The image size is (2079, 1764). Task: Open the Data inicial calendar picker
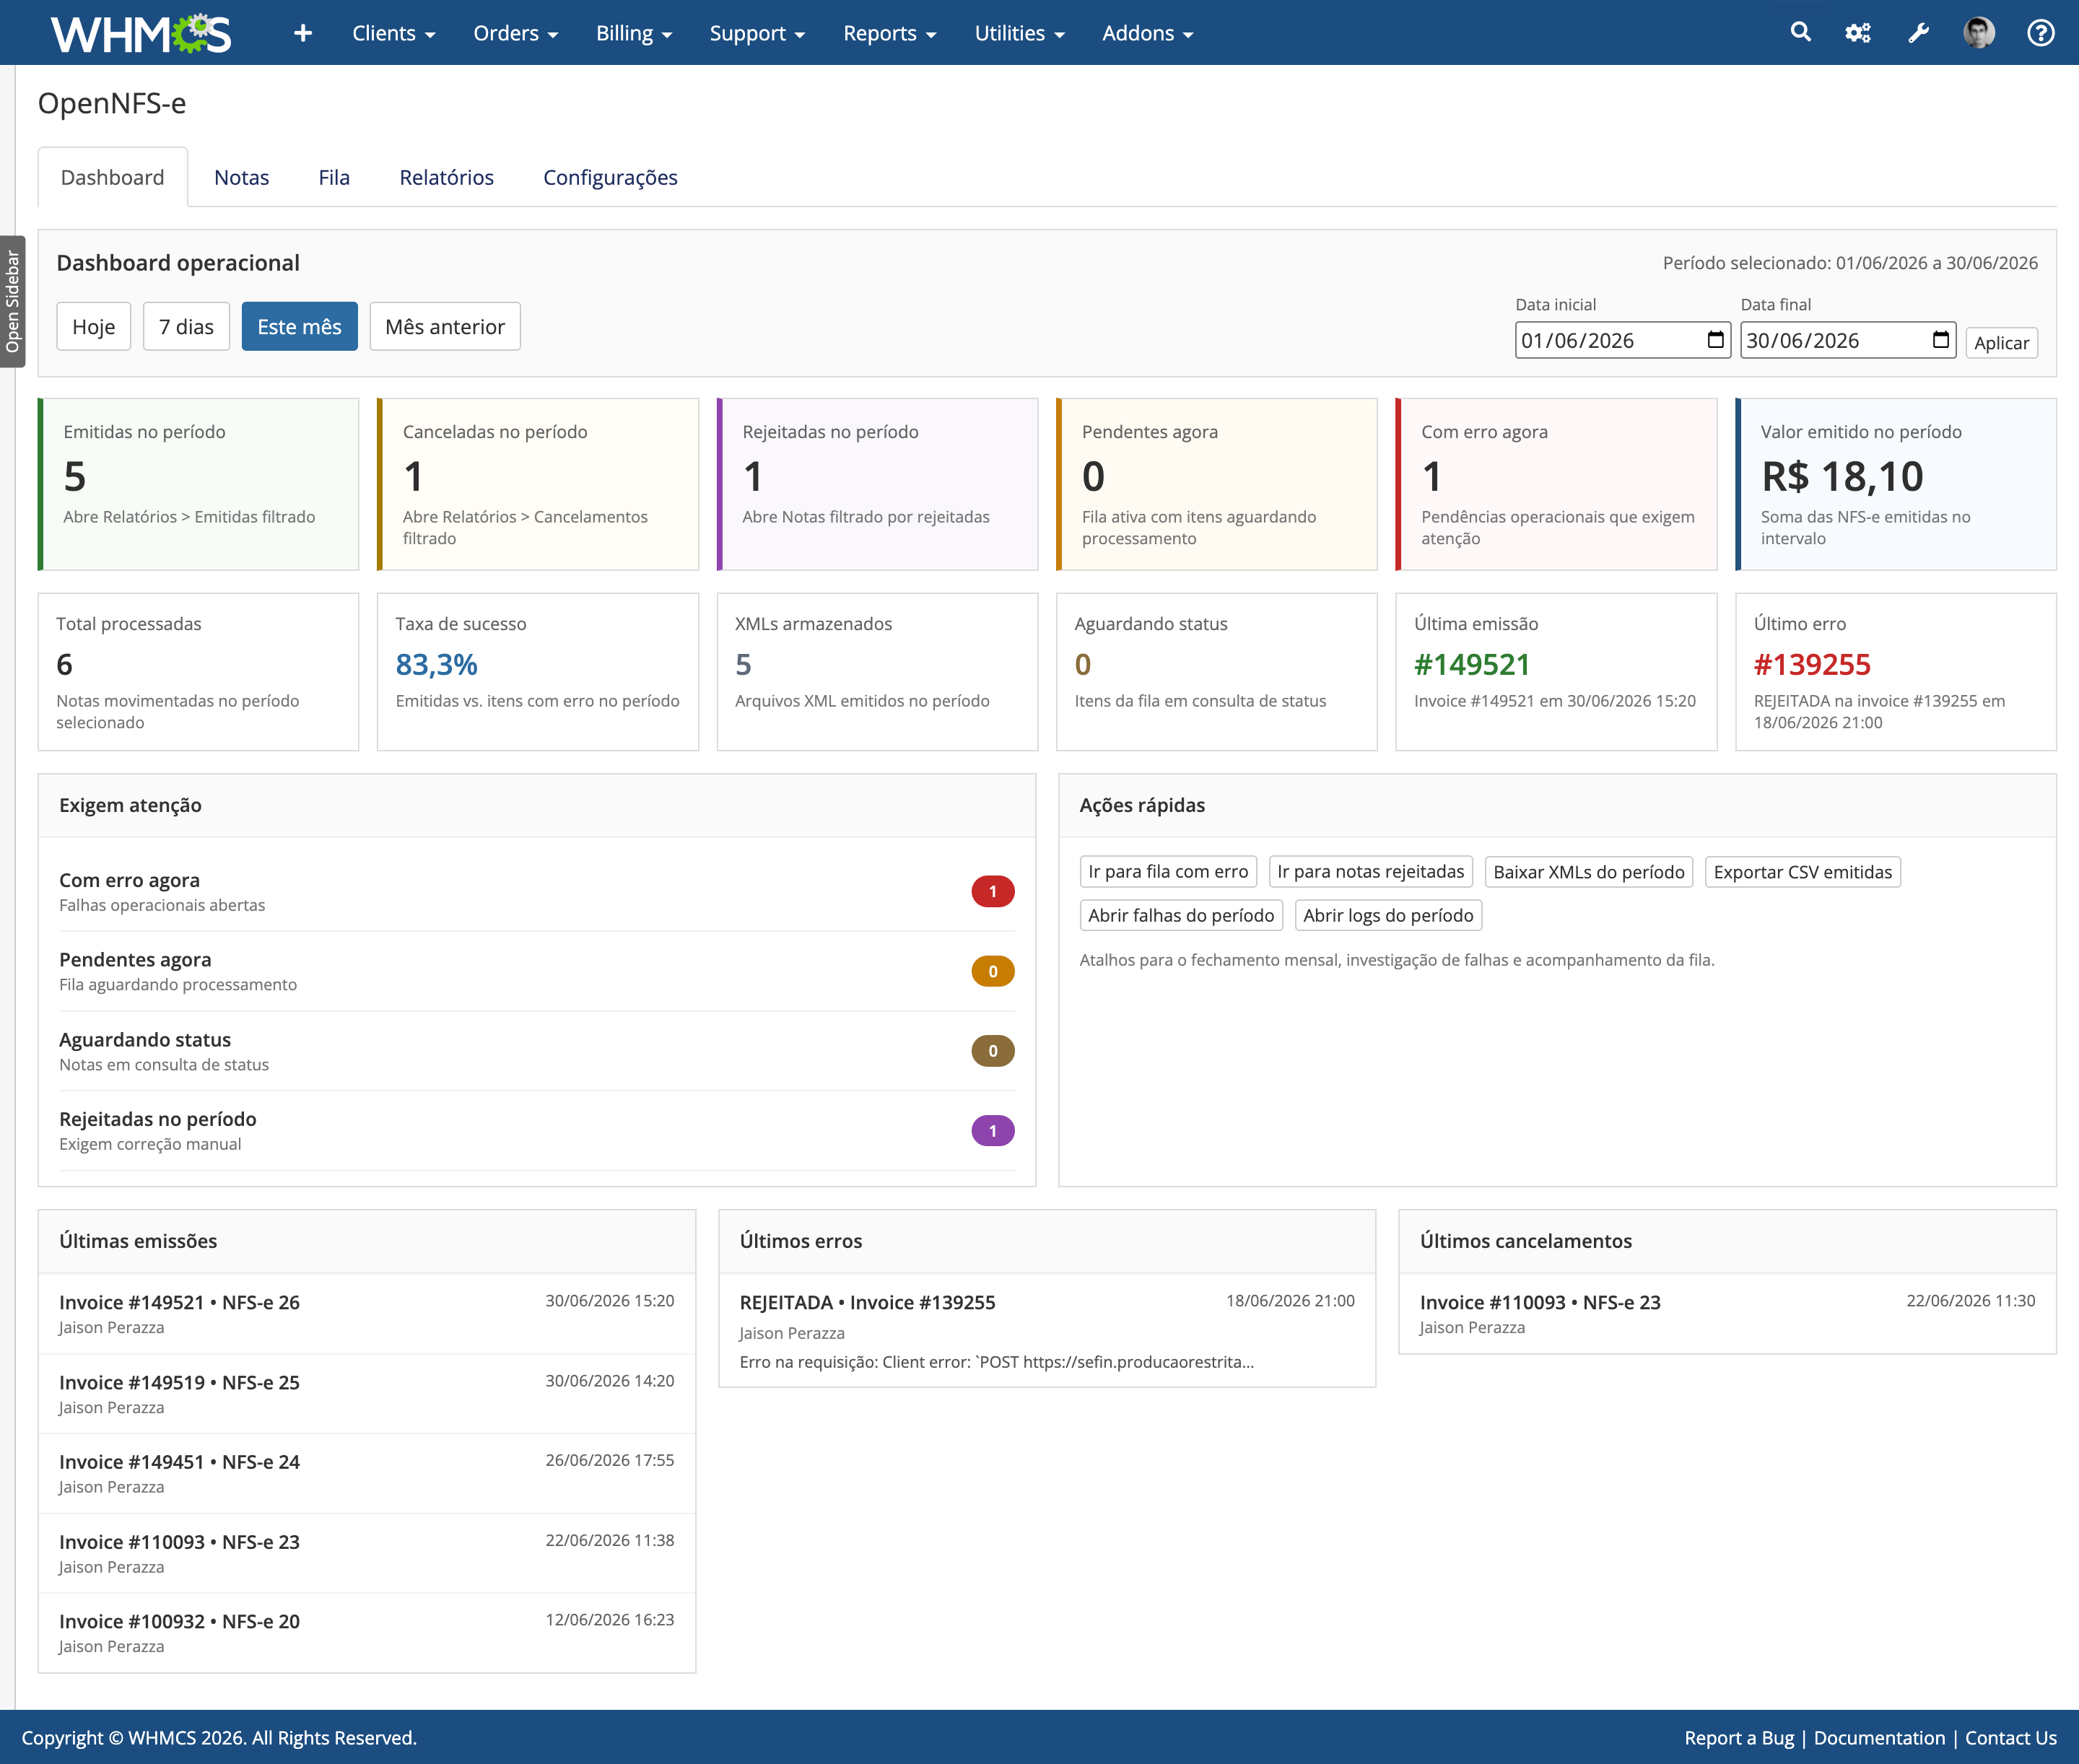pyautogui.click(x=1716, y=339)
